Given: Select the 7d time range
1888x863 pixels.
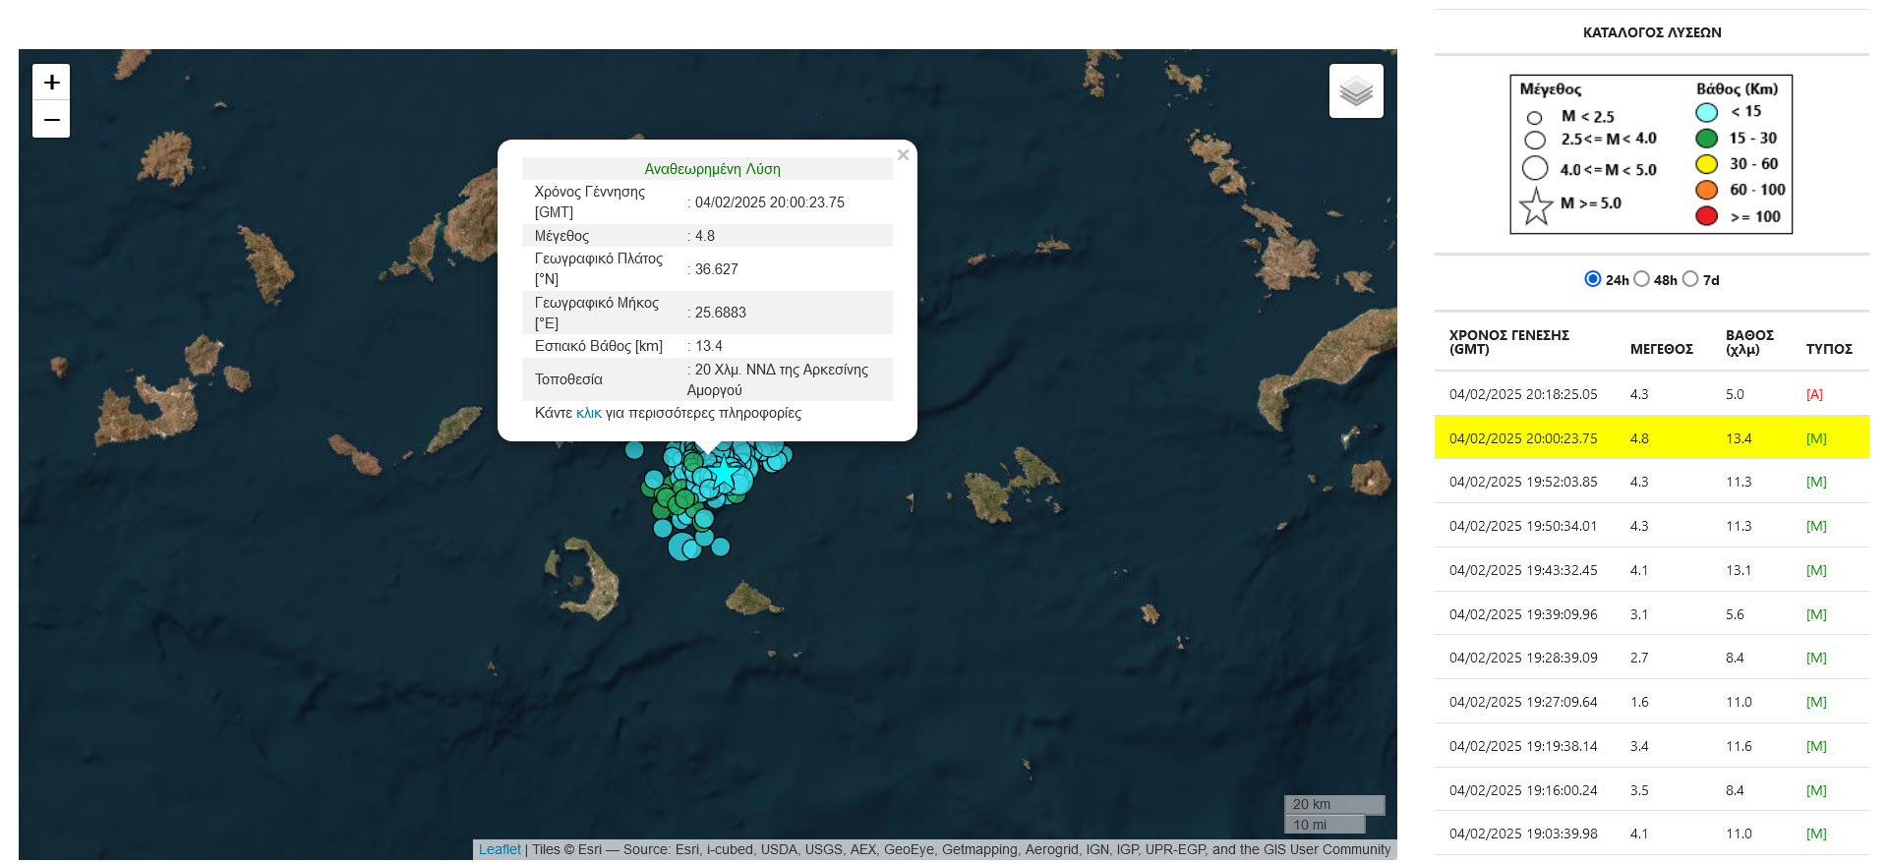Looking at the screenshot, I should [1690, 279].
